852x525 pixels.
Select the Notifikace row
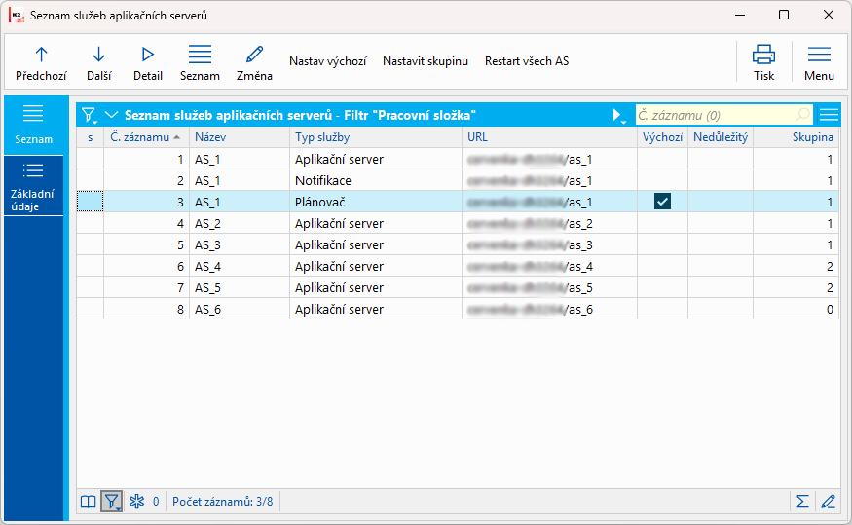pyautogui.click(x=458, y=180)
